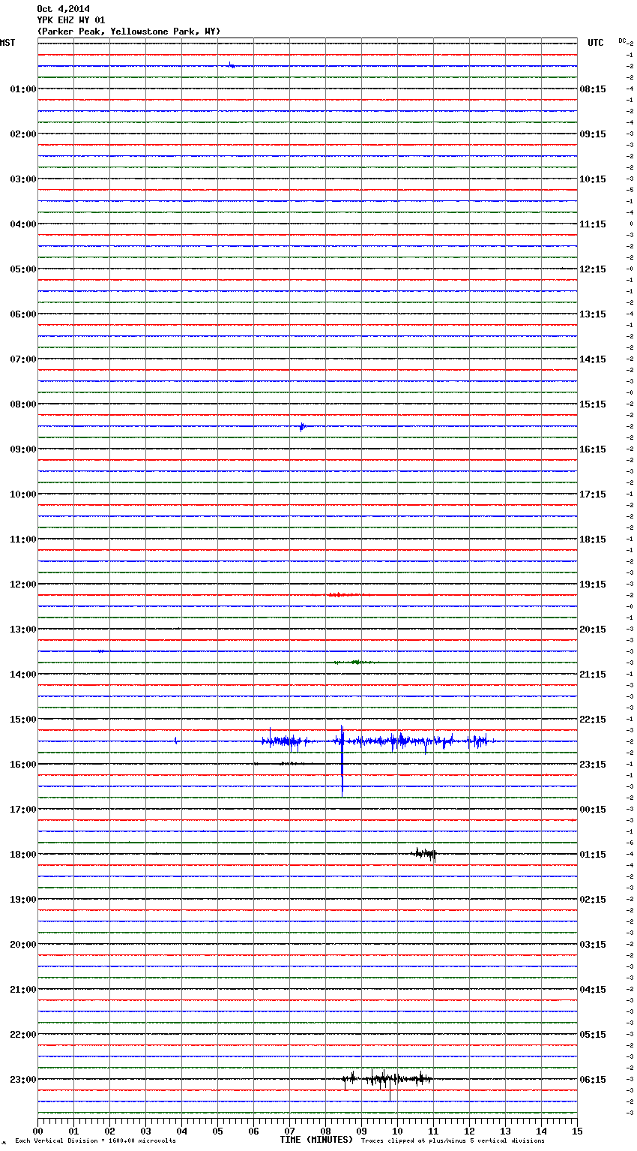
Task: Click the "13" minute axis tick label
Action: (505, 1131)
